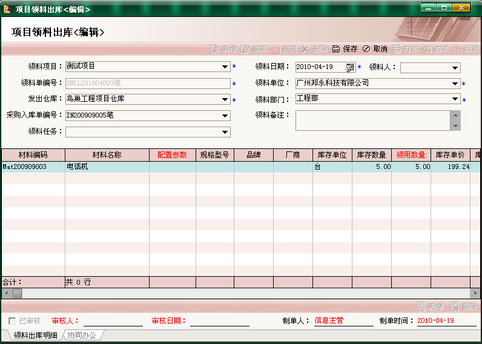Click the 新增 icon in top toolbar
The height and width of the screenshot is (344, 482).
pyautogui.click(x=214, y=49)
